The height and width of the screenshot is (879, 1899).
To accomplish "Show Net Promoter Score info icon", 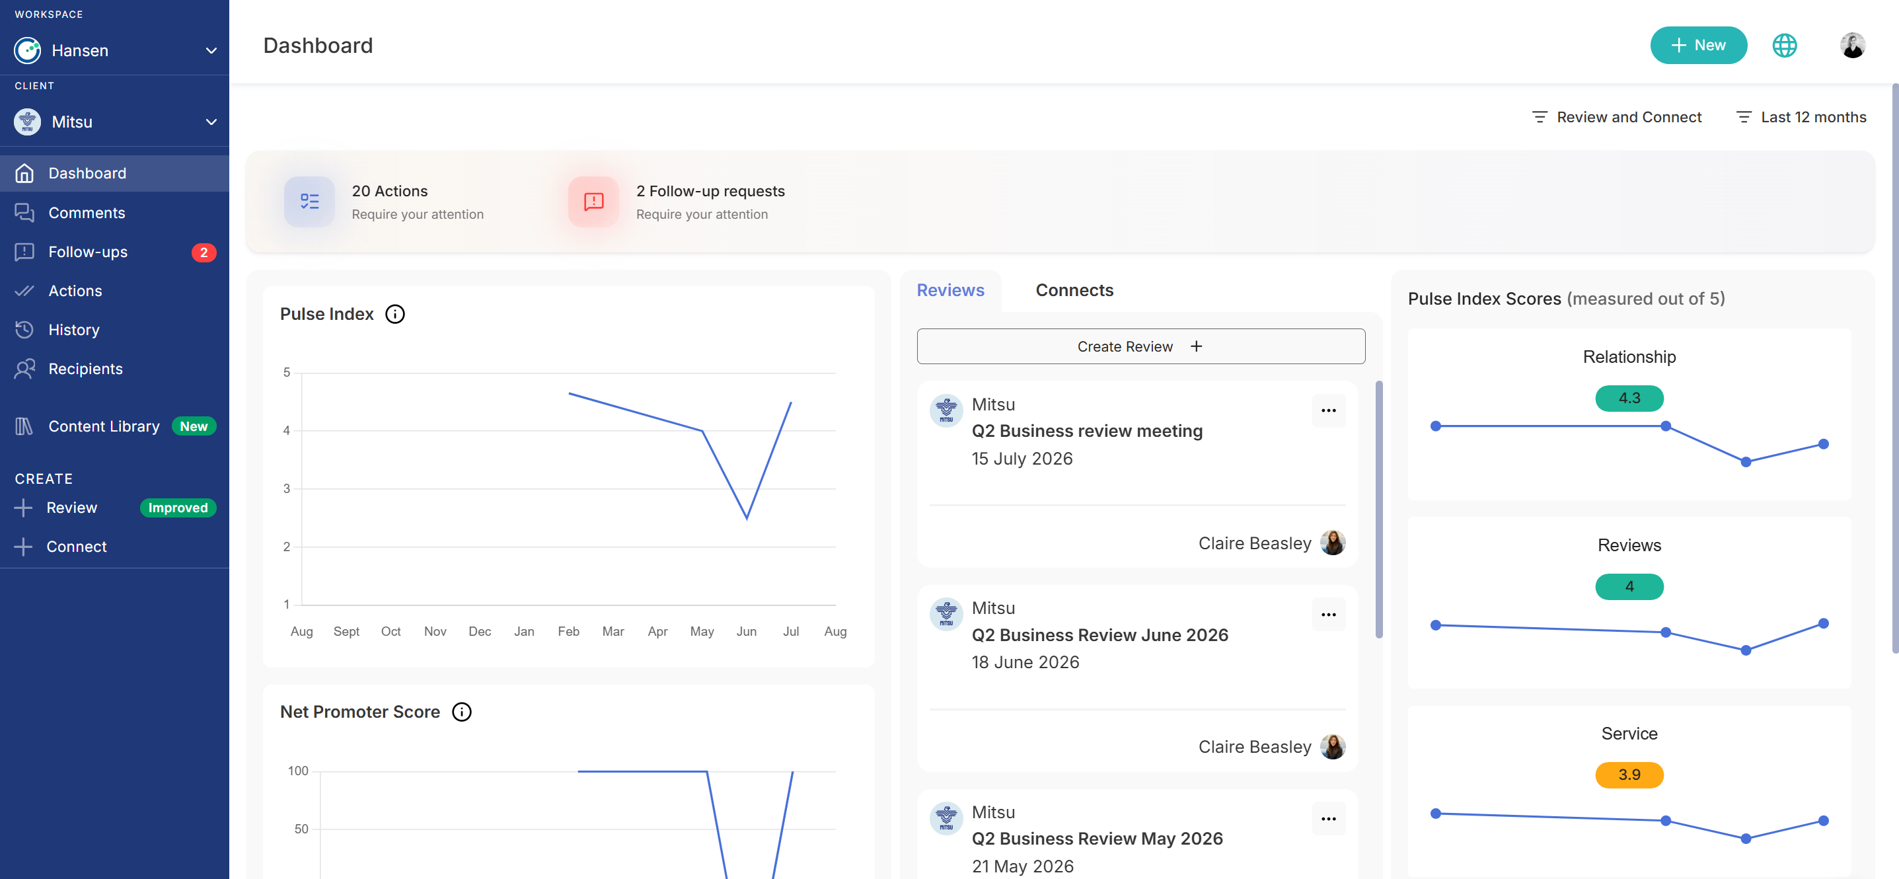I will pos(461,712).
